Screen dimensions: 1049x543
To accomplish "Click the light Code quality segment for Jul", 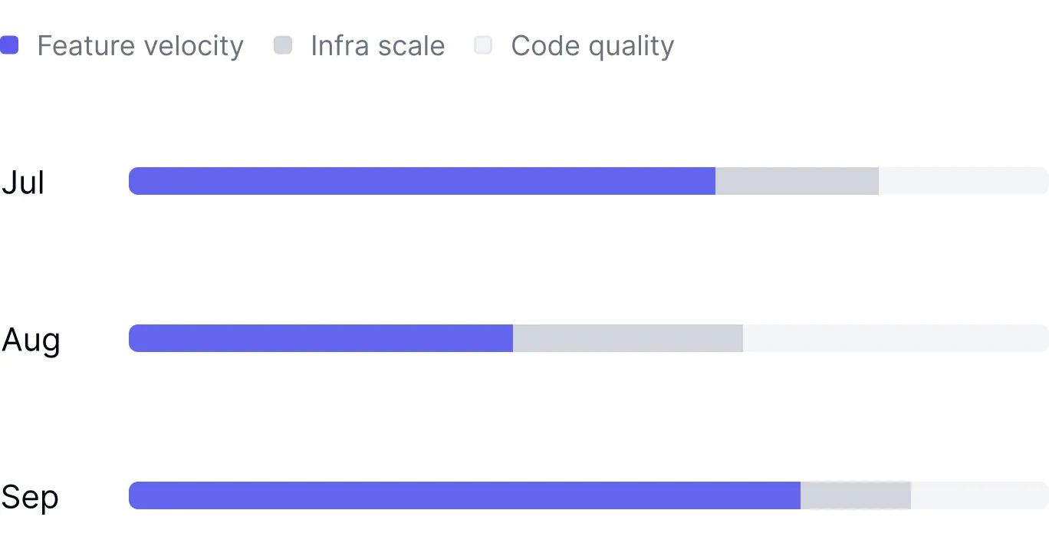I will pos(963,181).
